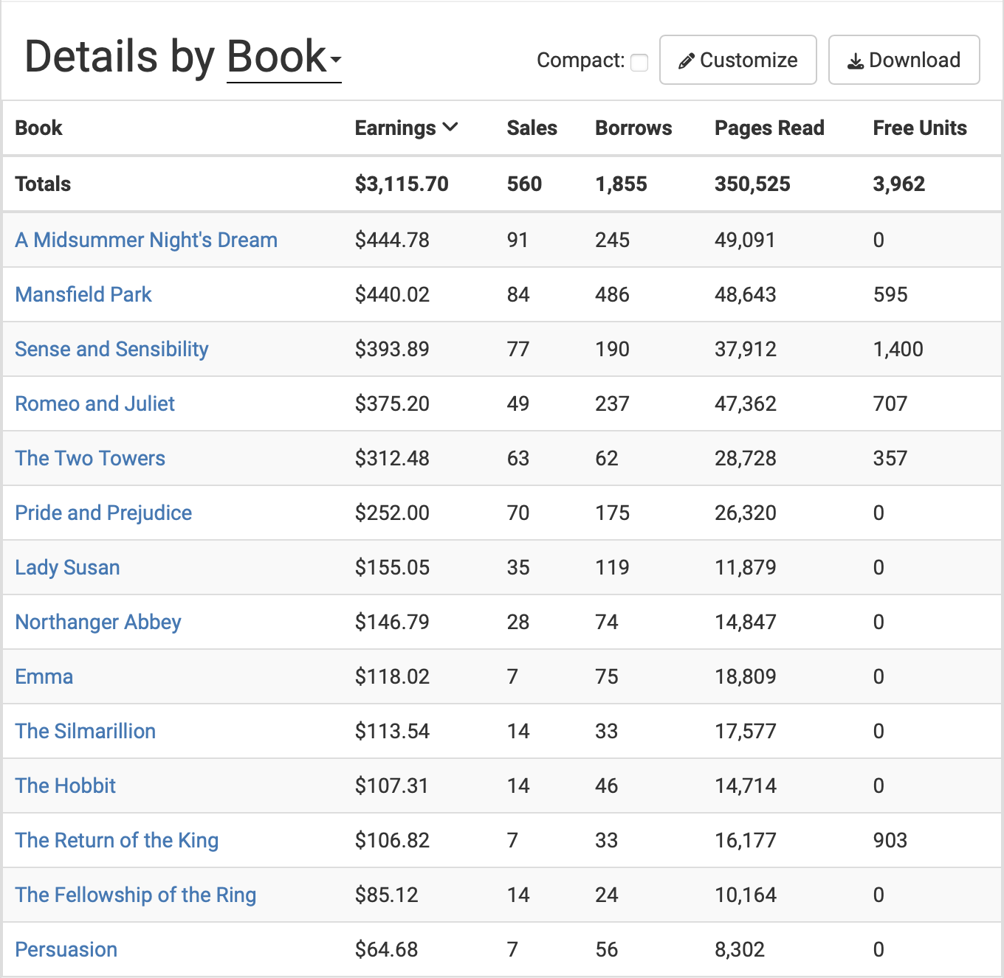Open The Silmarillion link
Screen dimensions: 1004x978
pos(86,731)
